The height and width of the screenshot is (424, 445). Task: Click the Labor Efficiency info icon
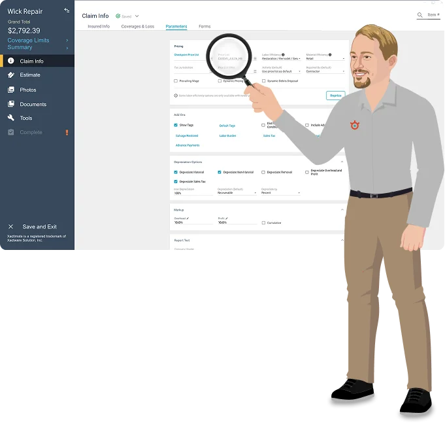click(283, 54)
